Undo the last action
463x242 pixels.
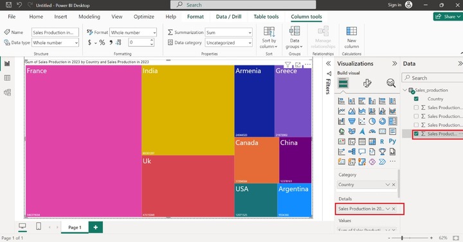(x=19, y=4)
